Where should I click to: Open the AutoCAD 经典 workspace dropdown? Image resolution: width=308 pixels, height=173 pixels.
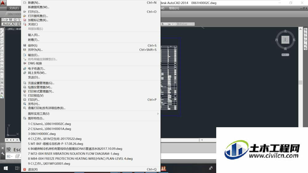11,24
